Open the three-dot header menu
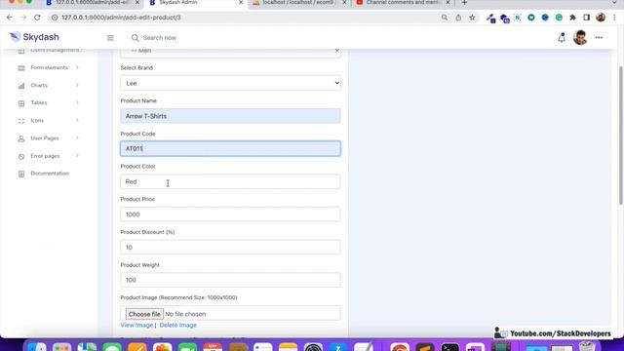Screen dimensions: 624x351 (x=599, y=37)
